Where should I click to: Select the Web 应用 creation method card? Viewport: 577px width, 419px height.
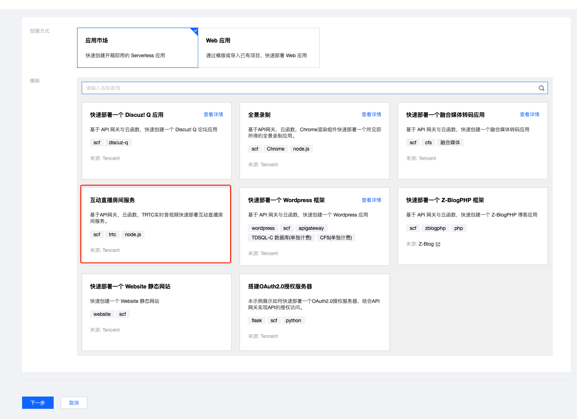click(259, 48)
